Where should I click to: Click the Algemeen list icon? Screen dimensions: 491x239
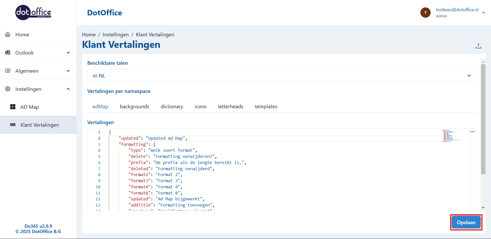(x=8, y=71)
